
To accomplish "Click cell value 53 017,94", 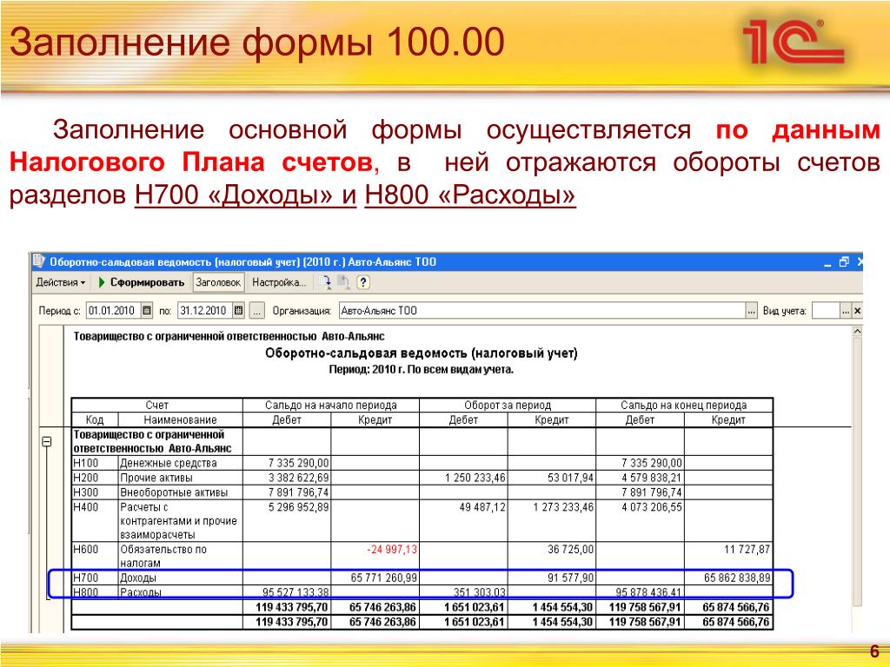I will [x=570, y=478].
